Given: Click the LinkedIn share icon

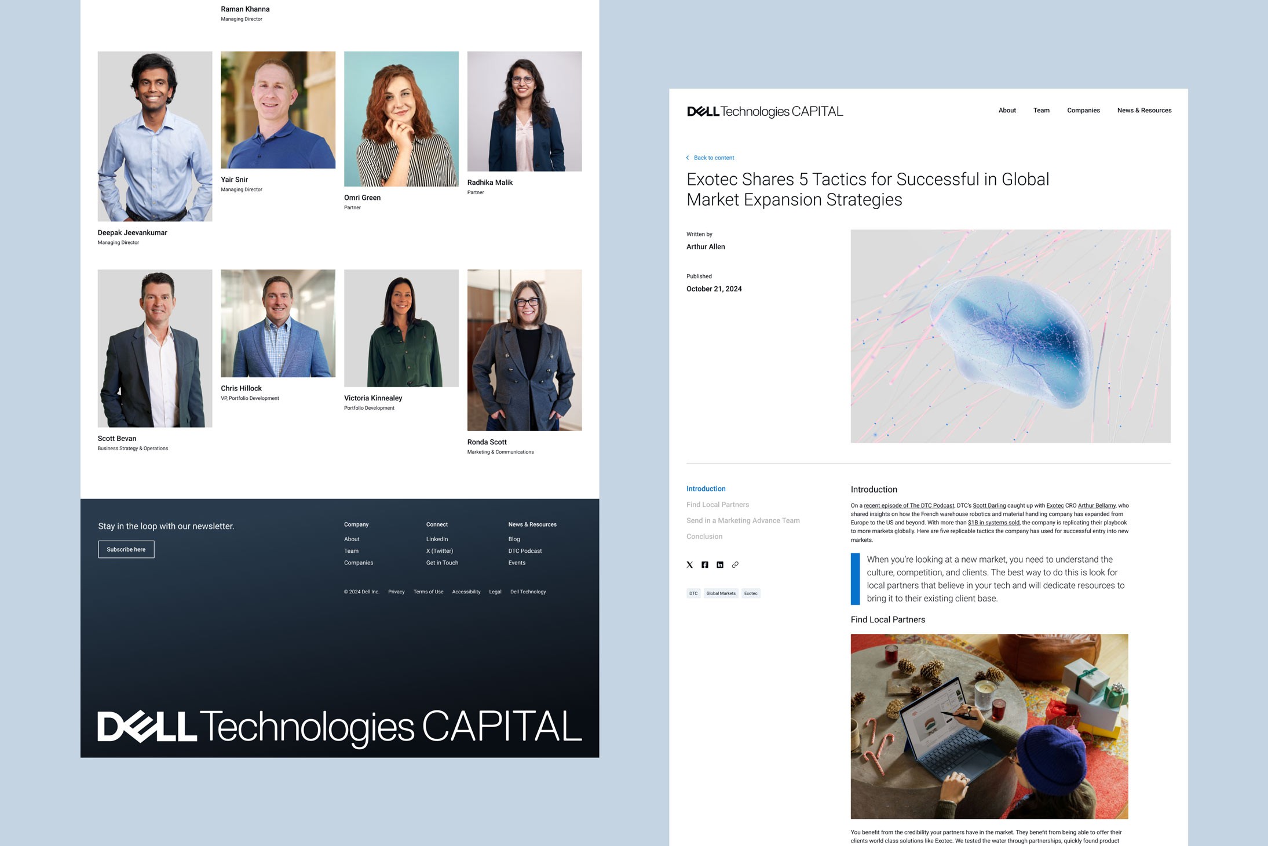Looking at the screenshot, I should pyautogui.click(x=720, y=565).
